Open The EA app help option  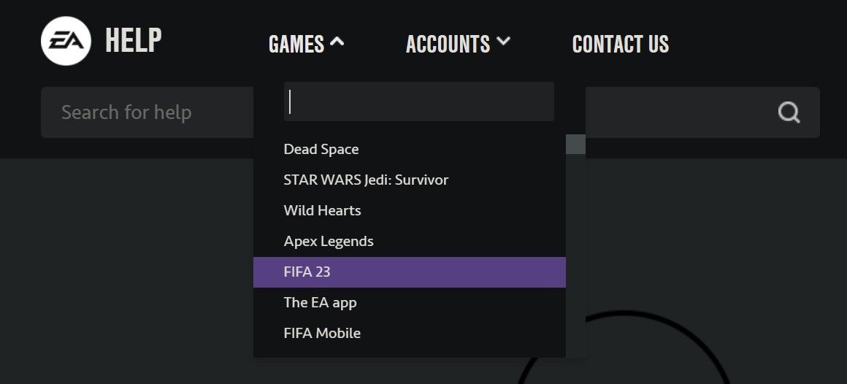(x=320, y=303)
